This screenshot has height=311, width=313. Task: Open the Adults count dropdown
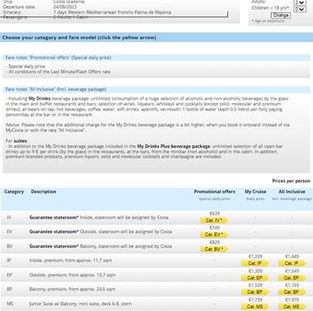pyautogui.click(x=300, y=2)
